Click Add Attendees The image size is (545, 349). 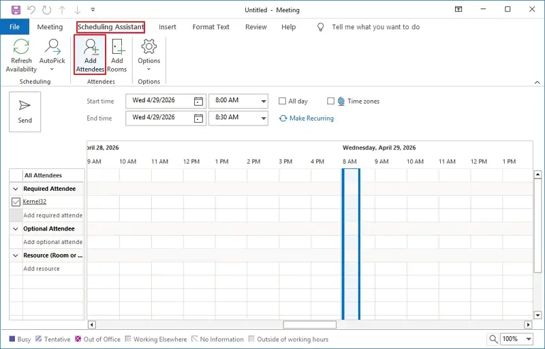click(90, 55)
